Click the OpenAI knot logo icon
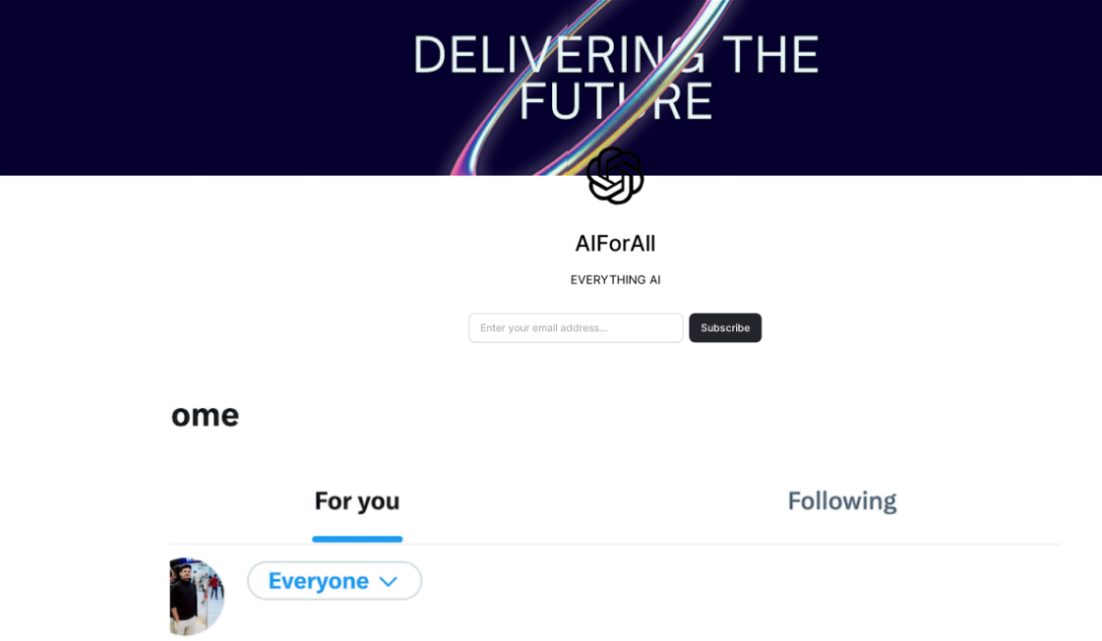 coord(615,176)
